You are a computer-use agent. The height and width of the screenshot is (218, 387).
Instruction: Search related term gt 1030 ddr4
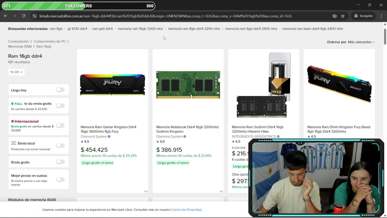pos(77,29)
